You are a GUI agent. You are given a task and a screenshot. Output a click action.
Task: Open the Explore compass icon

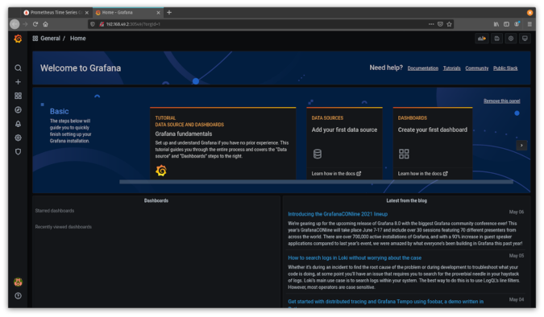[18, 110]
